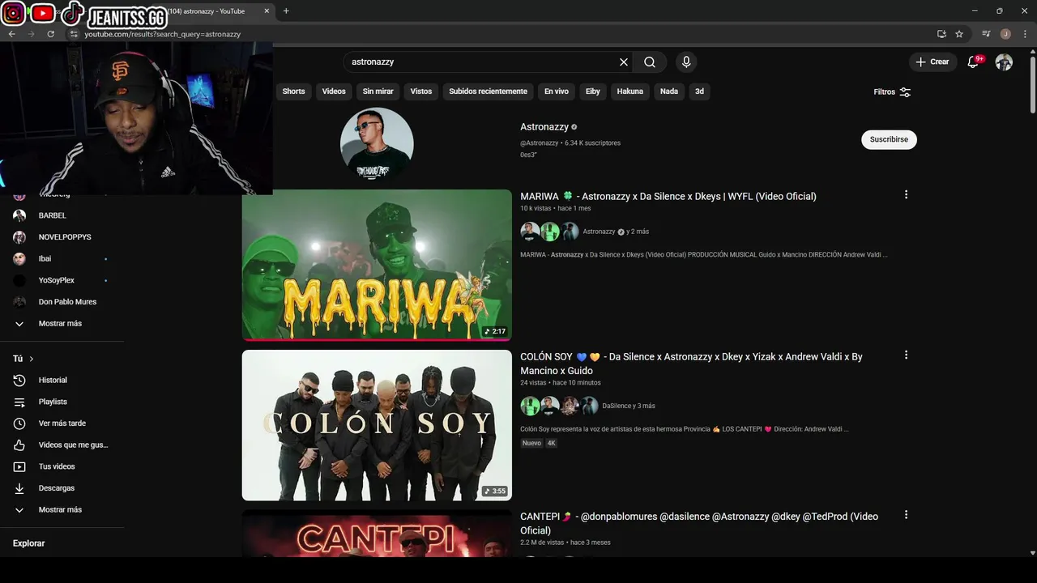Go back in browser
Image resolution: width=1037 pixels, height=583 pixels.
click(11, 34)
